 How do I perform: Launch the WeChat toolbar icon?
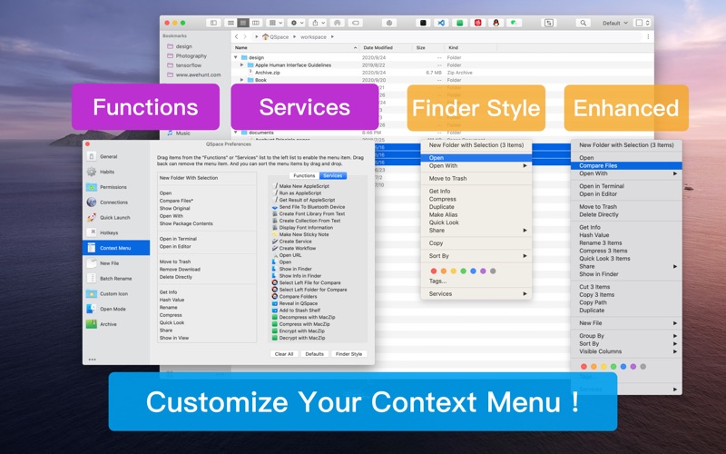tap(514, 23)
